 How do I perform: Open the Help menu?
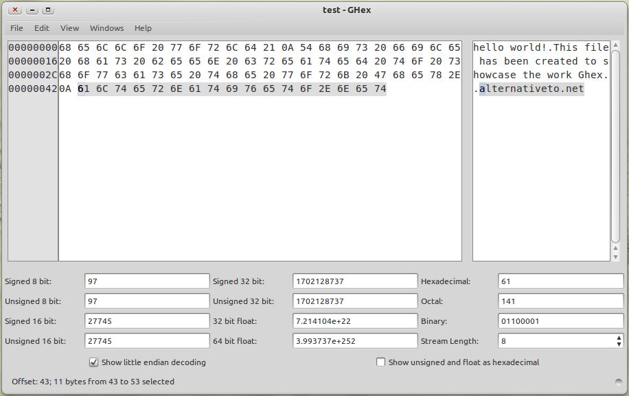click(x=141, y=28)
